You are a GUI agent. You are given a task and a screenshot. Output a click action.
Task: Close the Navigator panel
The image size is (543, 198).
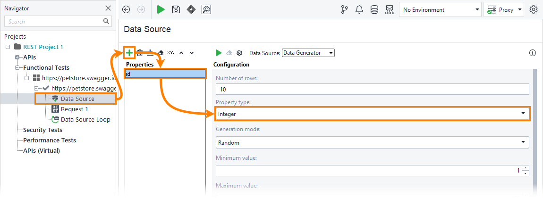pyautogui.click(x=109, y=8)
